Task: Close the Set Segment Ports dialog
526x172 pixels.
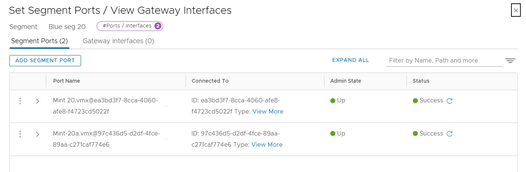Action: click(x=516, y=10)
